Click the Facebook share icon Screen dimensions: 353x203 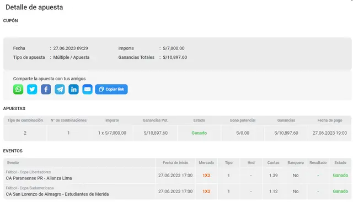click(x=46, y=89)
